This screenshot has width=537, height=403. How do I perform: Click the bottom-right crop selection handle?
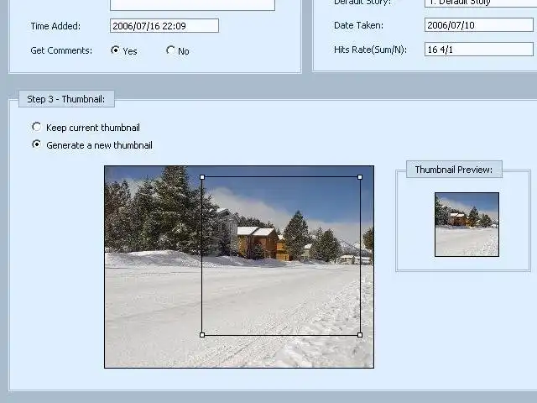coord(360,335)
